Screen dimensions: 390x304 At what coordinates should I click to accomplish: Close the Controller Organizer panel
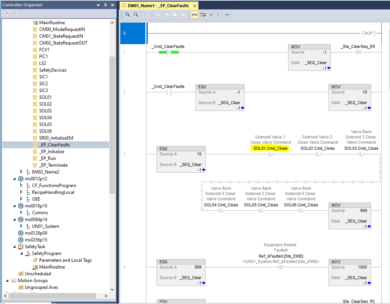[112, 5]
